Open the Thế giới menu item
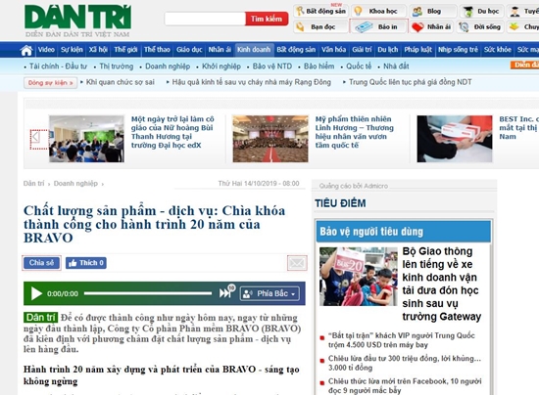 (x=125, y=49)
